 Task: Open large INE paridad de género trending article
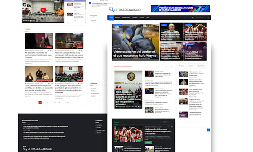coord(128,90)
